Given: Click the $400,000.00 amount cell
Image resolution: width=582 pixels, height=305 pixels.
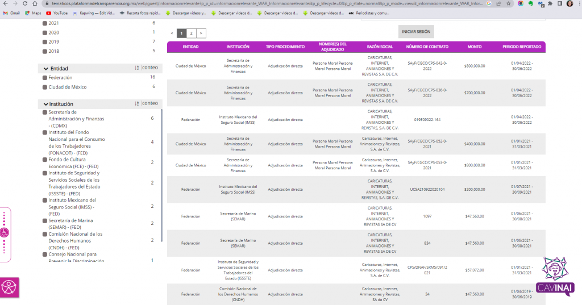Looking at the screenshot, I should tap(475, 144).
